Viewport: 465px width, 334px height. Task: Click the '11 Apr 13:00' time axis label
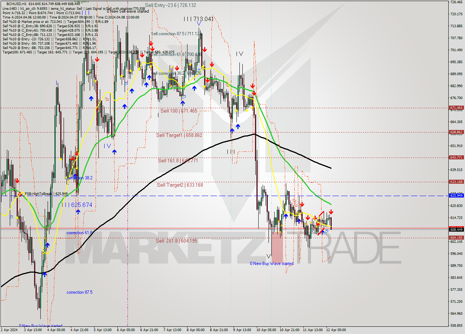(313, 330)
